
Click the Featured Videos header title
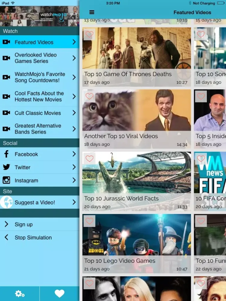click(192, 12)
